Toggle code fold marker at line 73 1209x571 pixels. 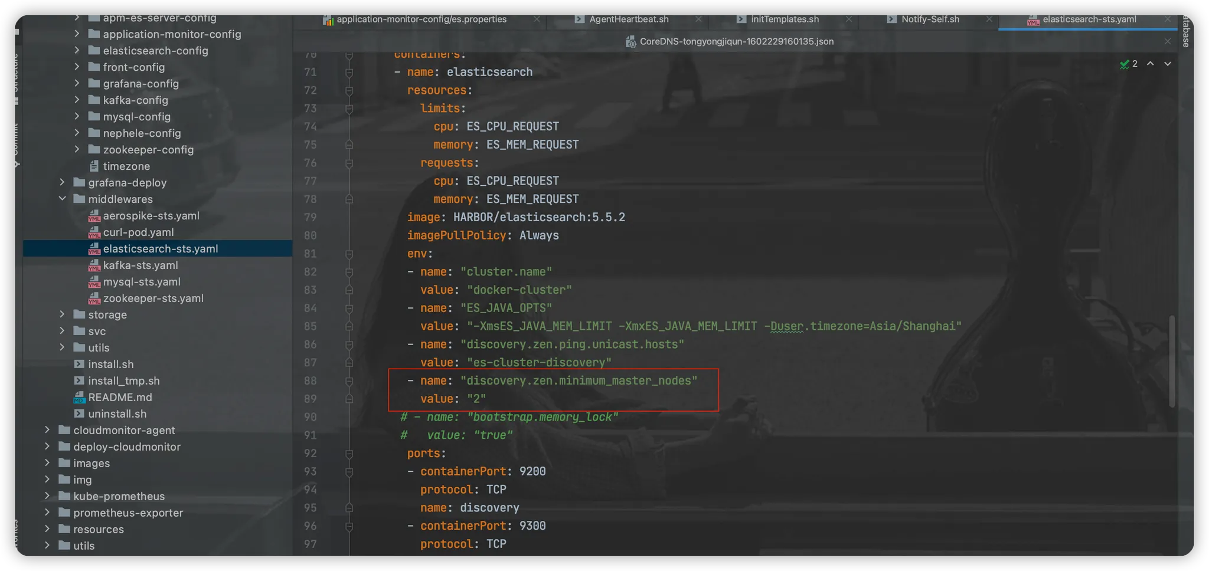pos(349,109)
